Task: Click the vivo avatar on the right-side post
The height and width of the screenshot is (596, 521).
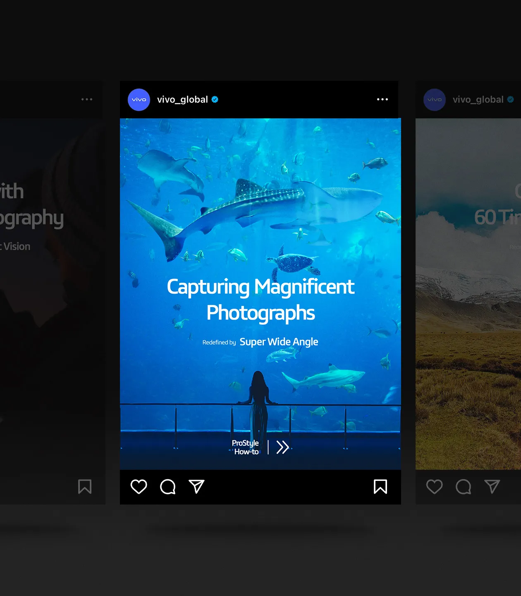Action: [434, 99]
